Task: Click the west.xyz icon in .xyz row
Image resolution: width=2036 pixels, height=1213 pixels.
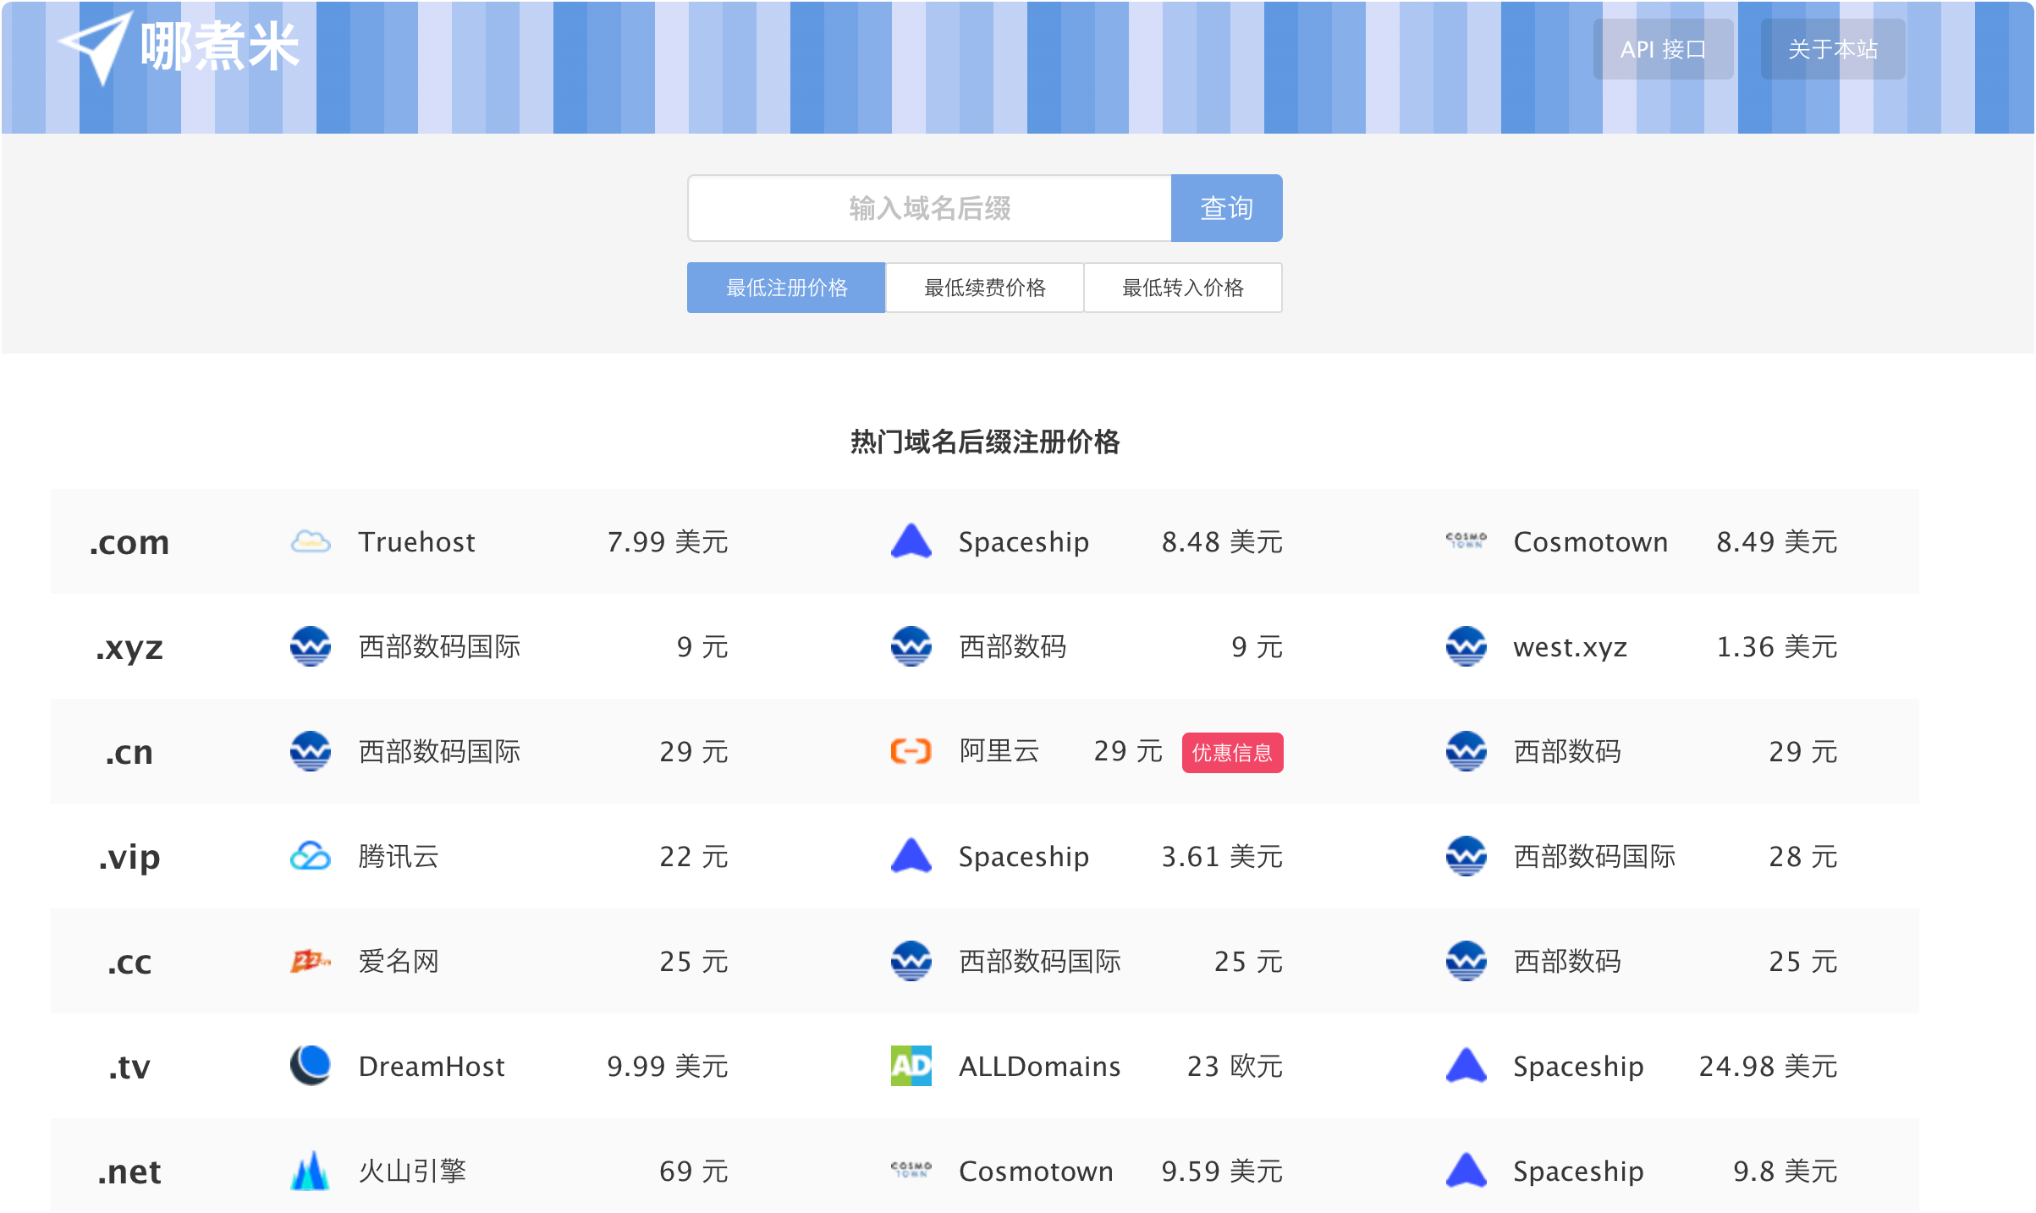Action: [x=1466, y=646]
